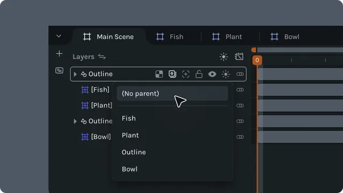The width and height of the screenshot is (343, 193).
Task: Toggle the checkerboard icon on Outline row
Action: [x=159, y=74]
